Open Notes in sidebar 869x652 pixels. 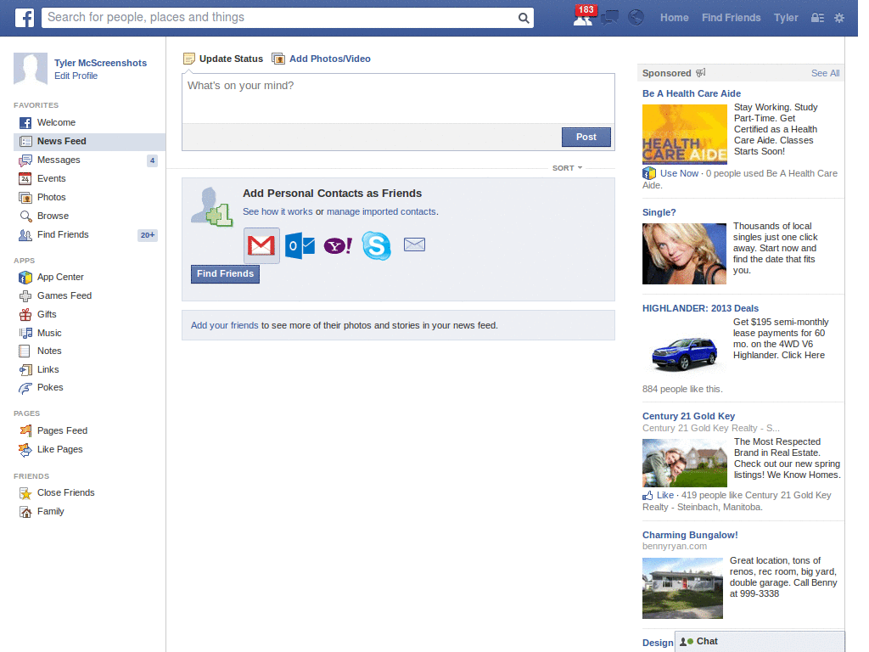pyautogui.click(x=49, y=351)
